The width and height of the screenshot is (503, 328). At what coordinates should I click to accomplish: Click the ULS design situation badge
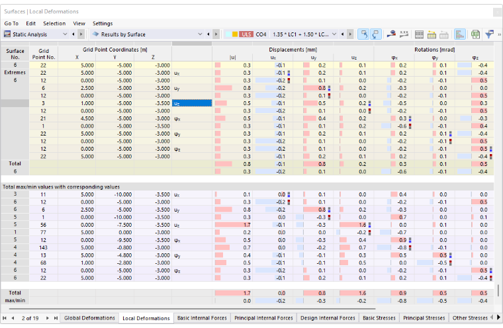[246, 34]
